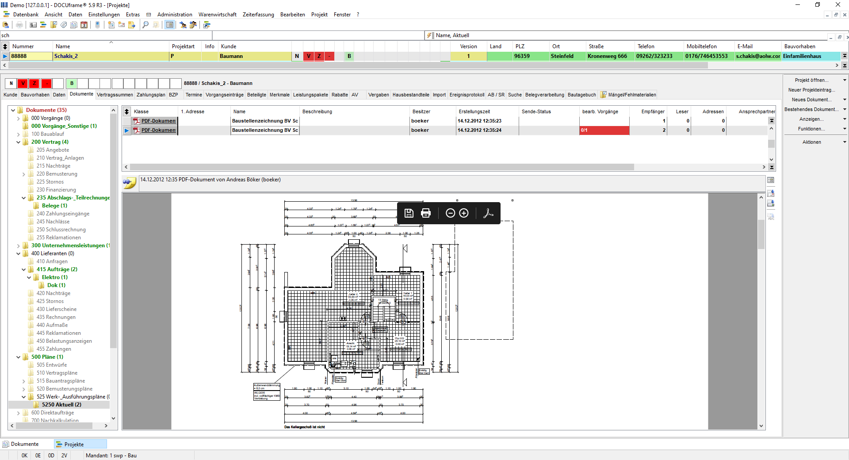The height and width of the screenshot is (460, 849).
Task: Click the properties panel icon beside preview
Action: click(771, 180)
